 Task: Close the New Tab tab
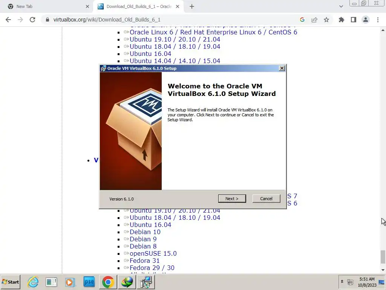[87, 6]
